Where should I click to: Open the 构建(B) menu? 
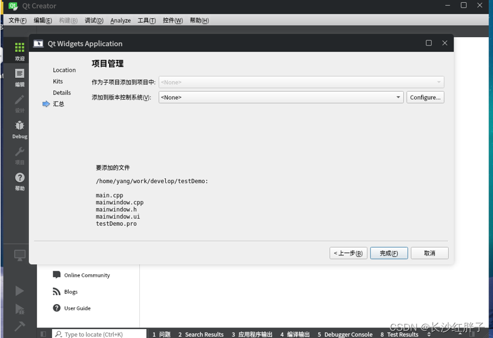point(68,21)
